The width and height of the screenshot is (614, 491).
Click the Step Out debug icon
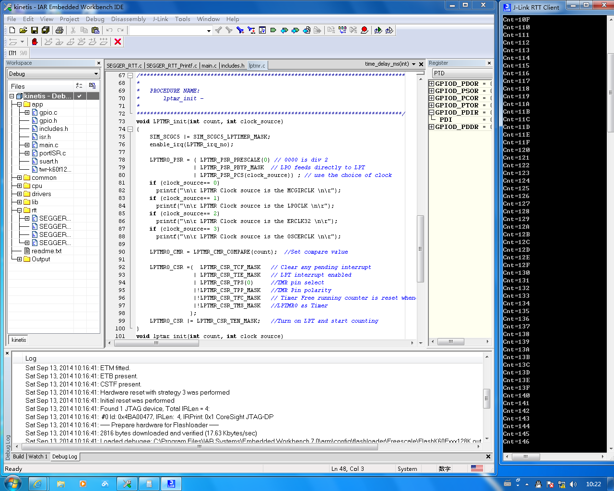click(70, 42)
